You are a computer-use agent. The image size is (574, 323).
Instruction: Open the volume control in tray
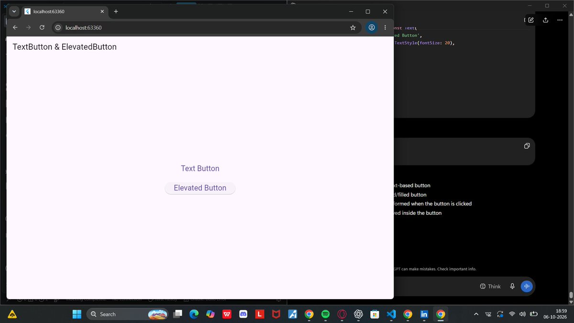click(522, 314)
